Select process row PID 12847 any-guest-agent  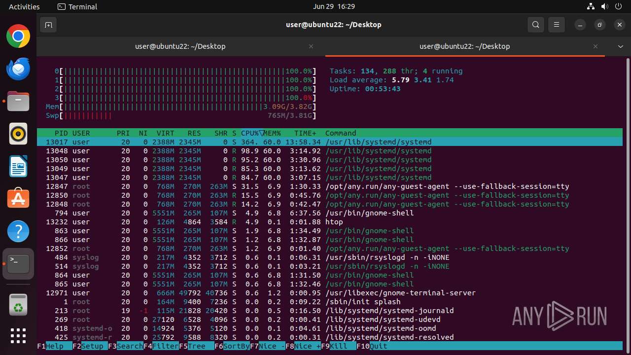[330, 186]
